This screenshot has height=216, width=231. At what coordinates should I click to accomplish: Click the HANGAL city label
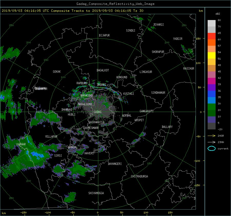click(x=72, y=147)
